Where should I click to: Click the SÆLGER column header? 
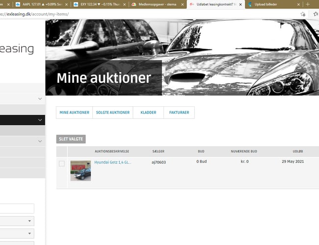(159, 151)
